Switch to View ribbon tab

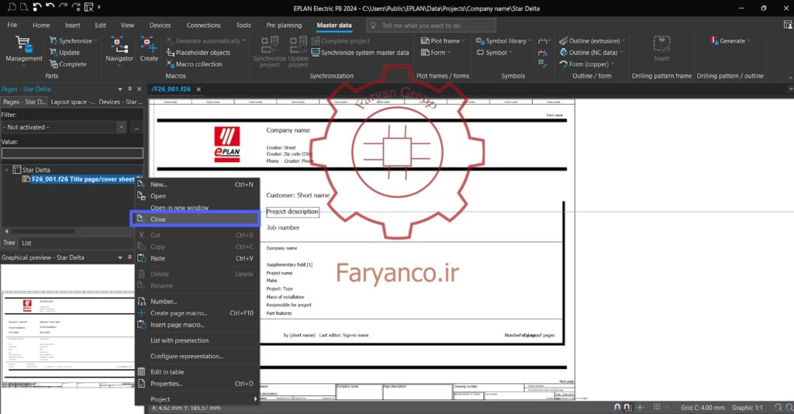pyautogui.click(x=127, y=25)
